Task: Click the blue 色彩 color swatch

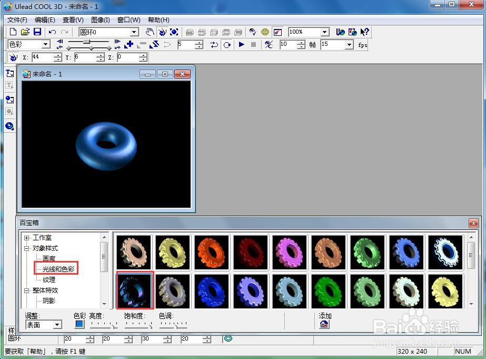Action: pos(80,324)
